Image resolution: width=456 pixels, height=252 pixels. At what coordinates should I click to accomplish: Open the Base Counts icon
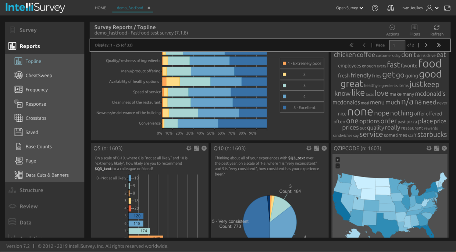tap(18, 146)
